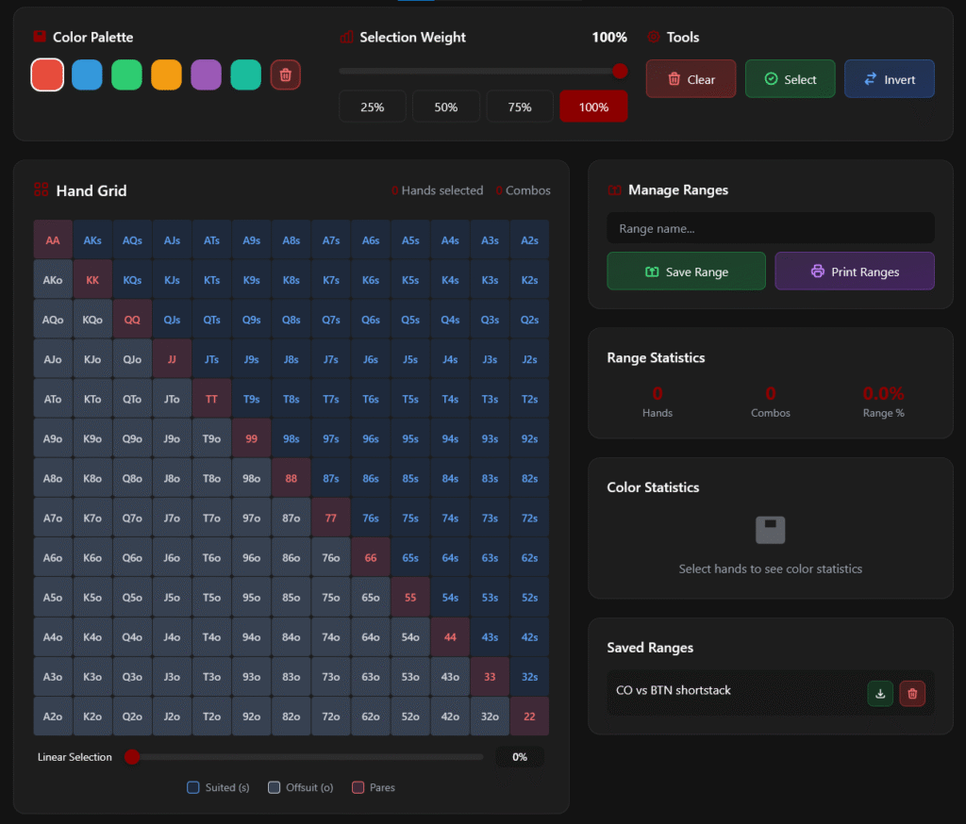This screenshot has width=966, height=824.
Task: Click the Selection Weight slider handle
Action: (x=620, y=71)
